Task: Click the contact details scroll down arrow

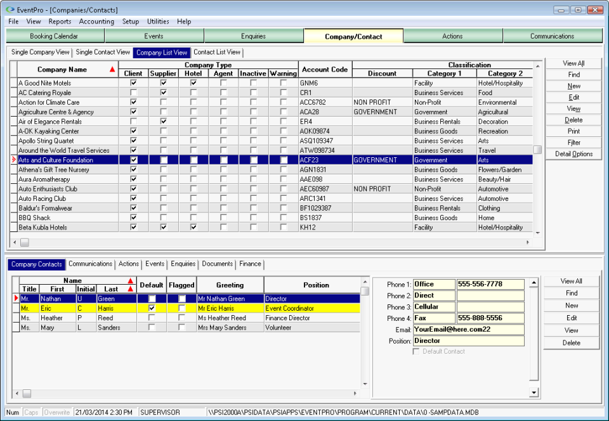Action: coord(534,392)
